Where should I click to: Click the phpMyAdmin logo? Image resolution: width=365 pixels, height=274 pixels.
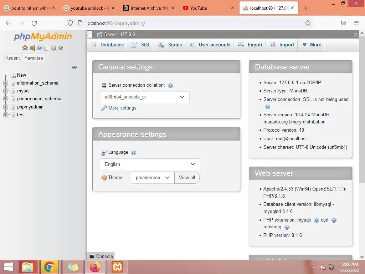tap(43, 37)
